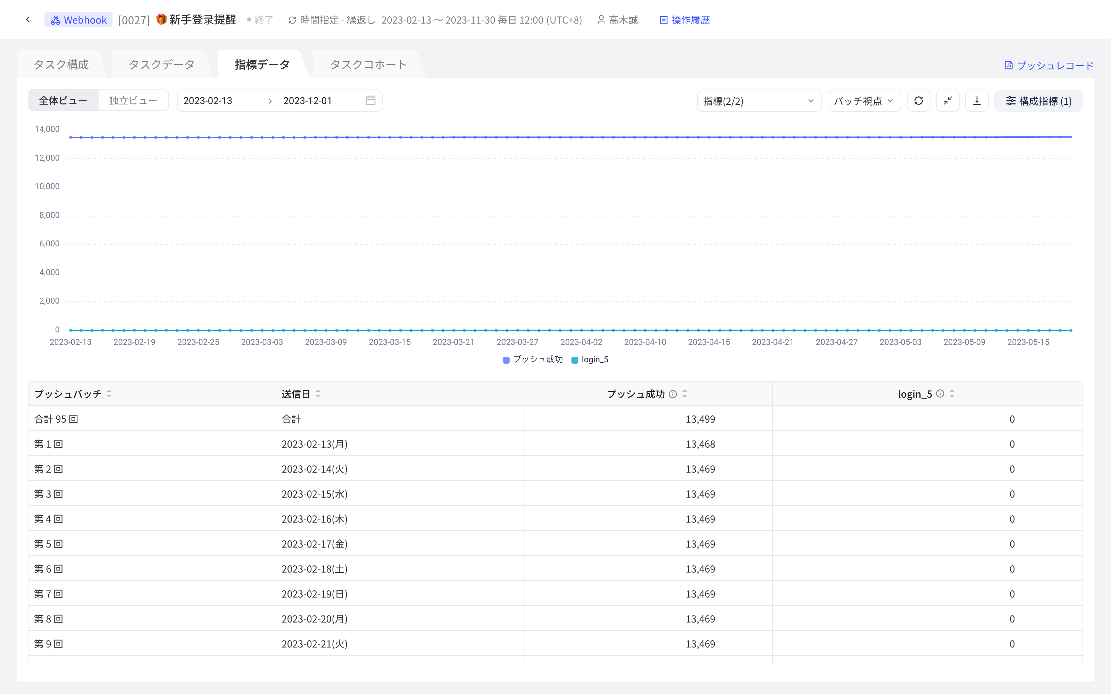Collapse the chart with the shrink icon
The image size is (1111, 694).
[947, 101]
